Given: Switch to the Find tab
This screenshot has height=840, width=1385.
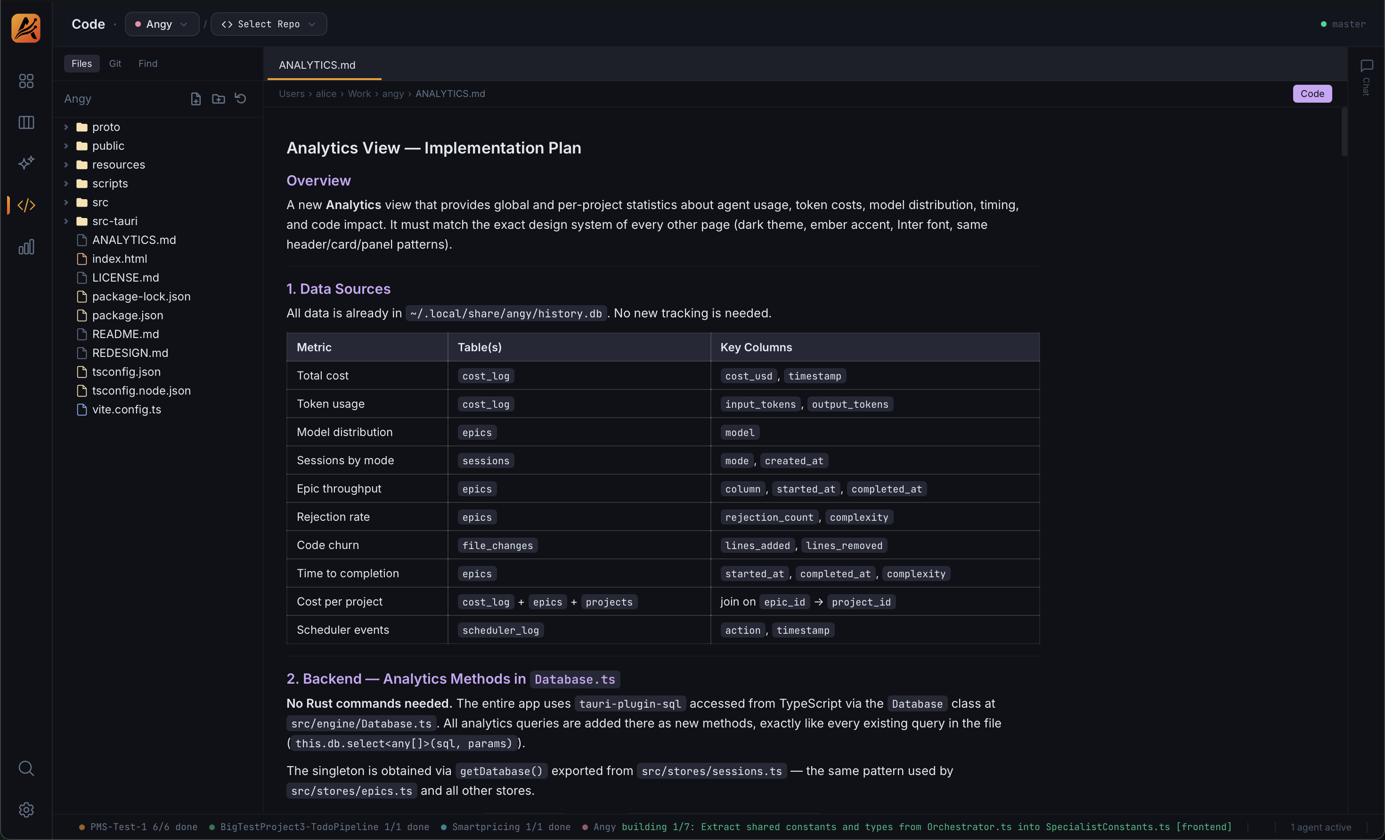Looking at the screenshot, I should point(147,63).
